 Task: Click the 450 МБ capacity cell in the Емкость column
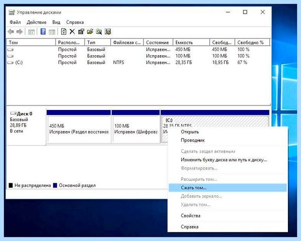[183, 50]
